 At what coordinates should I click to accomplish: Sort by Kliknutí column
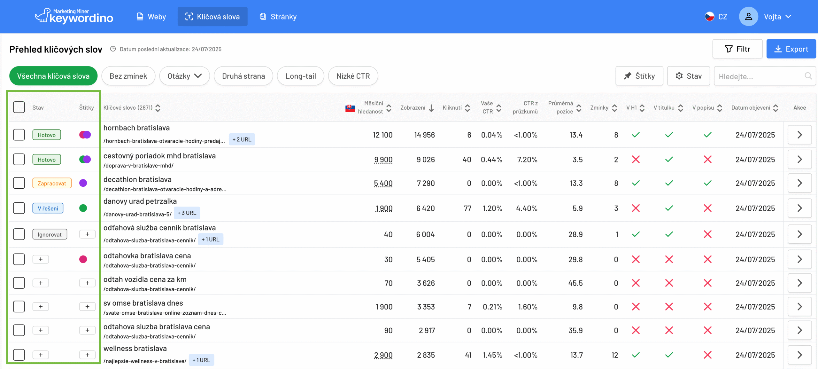467,108
